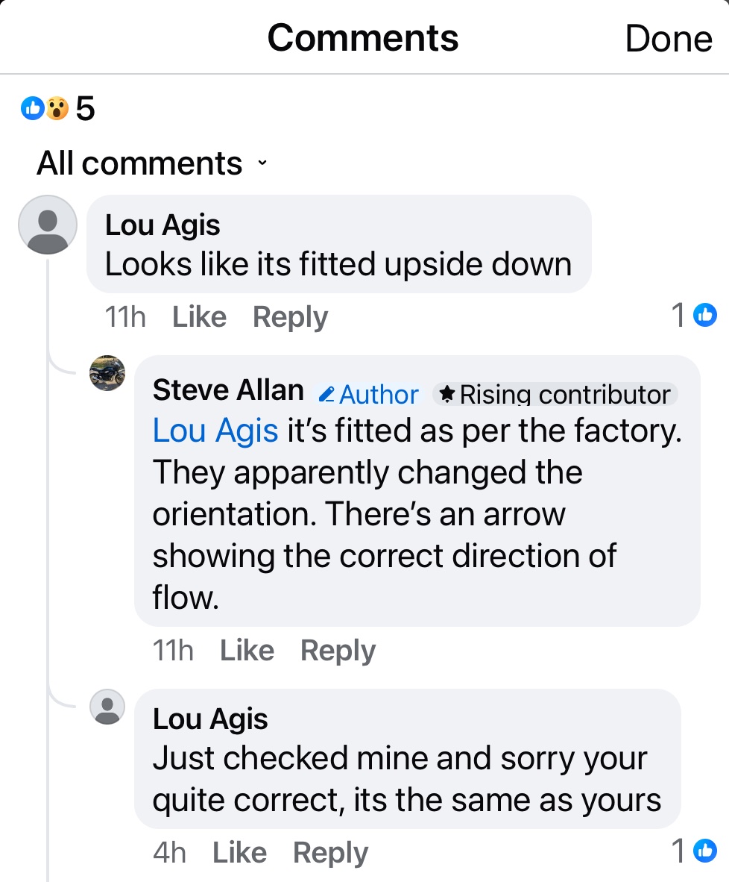Like Steve Allan's reply

(x=247, y=651)
